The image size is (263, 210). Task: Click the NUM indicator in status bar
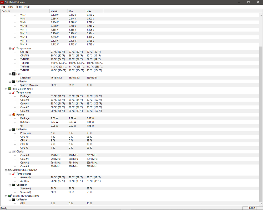click(x=252, y=208)
